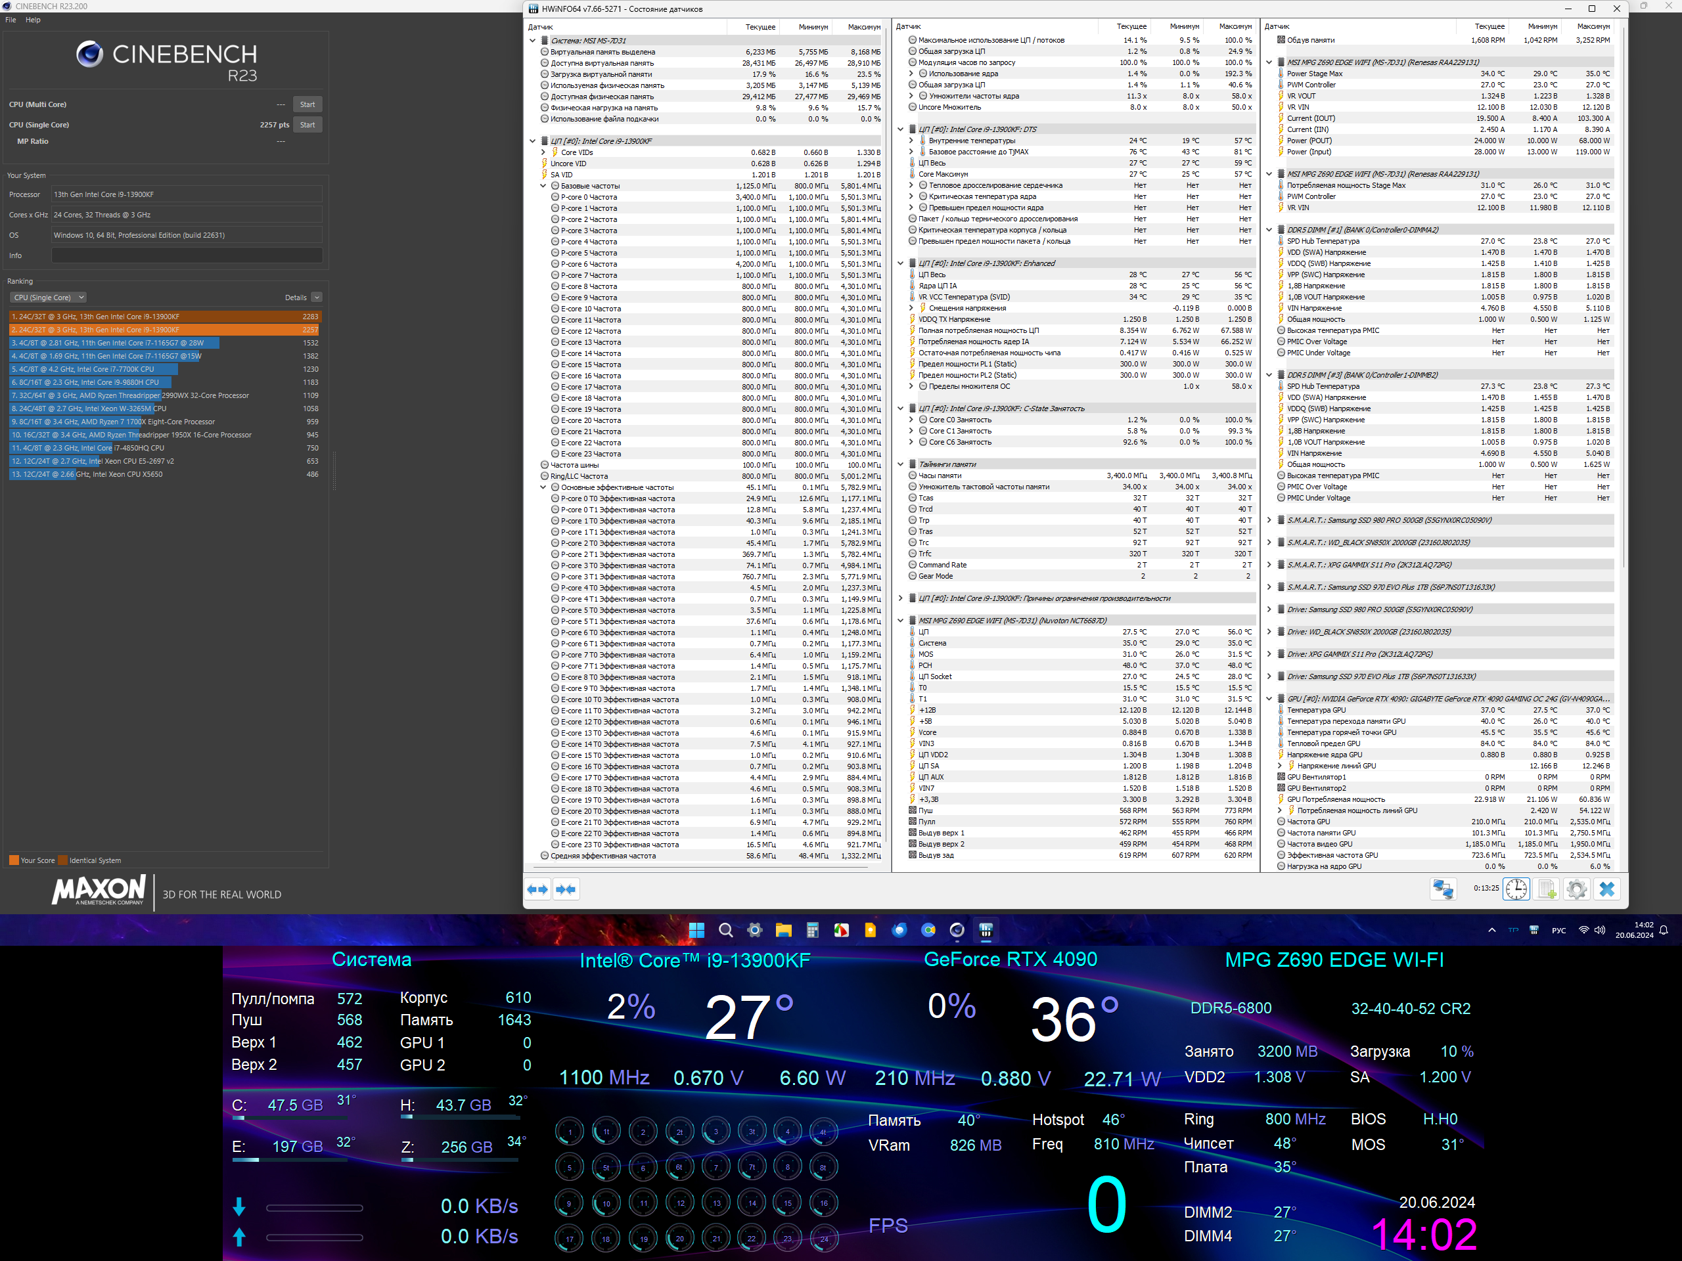Open the remote monitoring two-computers icon
Image resolution: width=1682 pixels, height=1261 pixels.
click(1442, 889)
